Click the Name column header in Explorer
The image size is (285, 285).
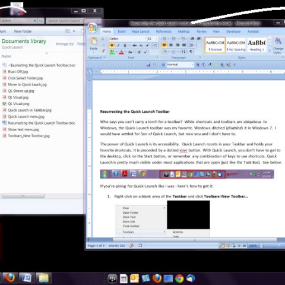tap(7, 56)
